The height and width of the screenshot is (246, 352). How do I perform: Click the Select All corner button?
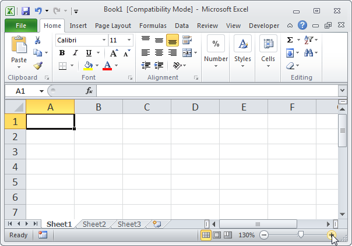15,107
